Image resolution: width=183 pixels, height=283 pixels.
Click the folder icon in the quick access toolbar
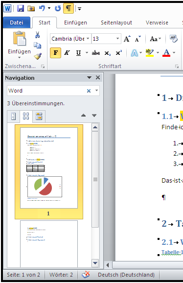(x=31, y=8)
